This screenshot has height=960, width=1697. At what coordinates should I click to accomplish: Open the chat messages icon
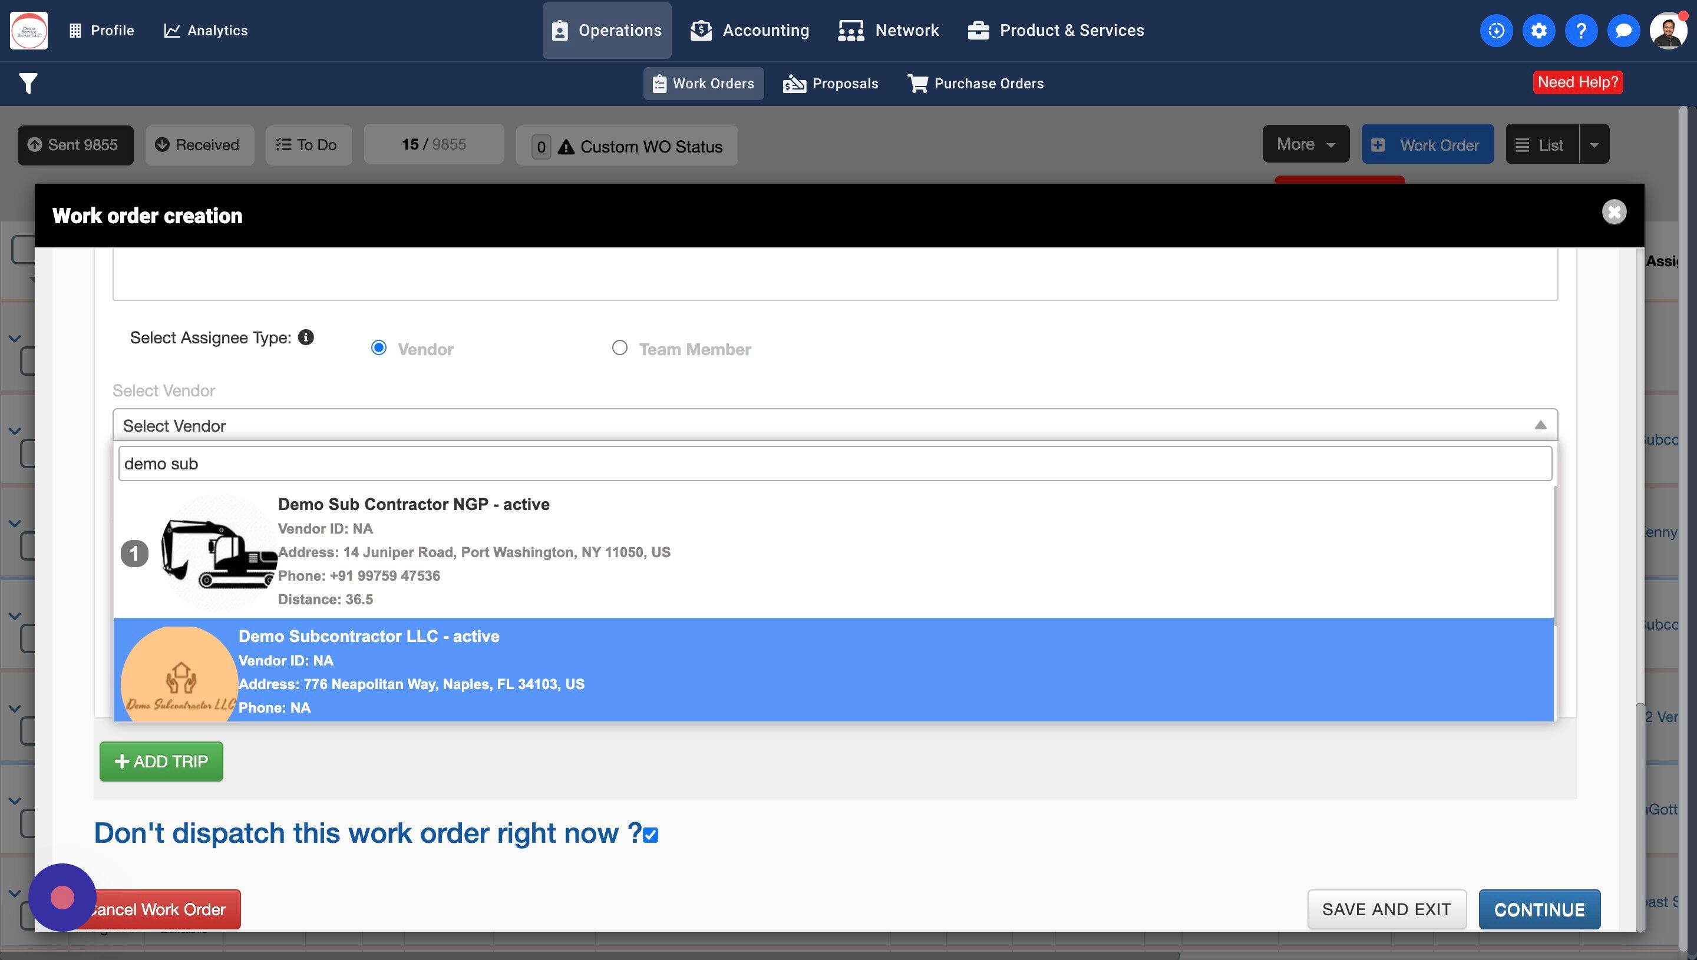pyautogui.click(x=1623, y=30)
